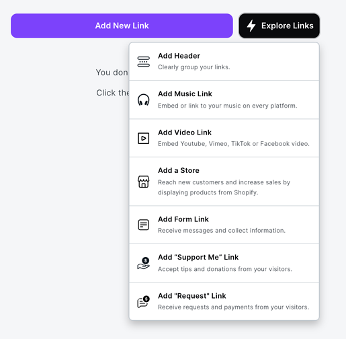Select the Add Video Link option
This screenshot has height=339, width=346.
224,138
